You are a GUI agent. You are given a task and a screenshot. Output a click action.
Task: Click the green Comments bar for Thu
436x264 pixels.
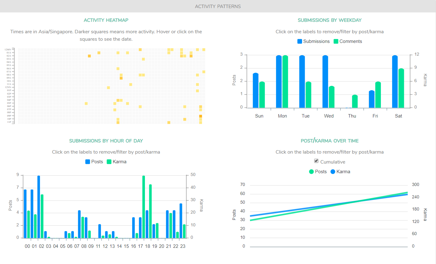pos(355,101)
